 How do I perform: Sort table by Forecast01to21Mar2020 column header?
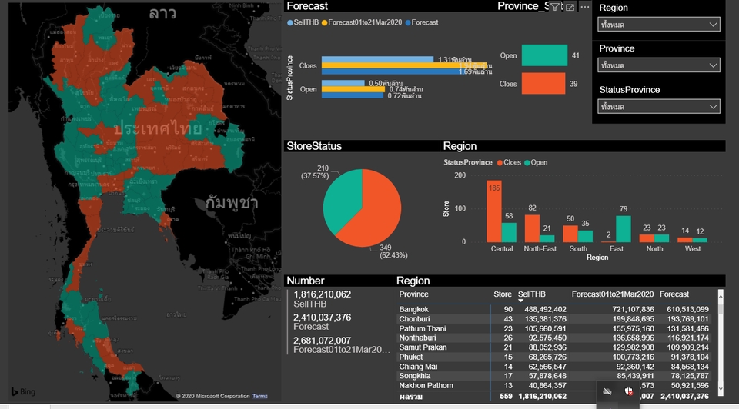point(613,294)
